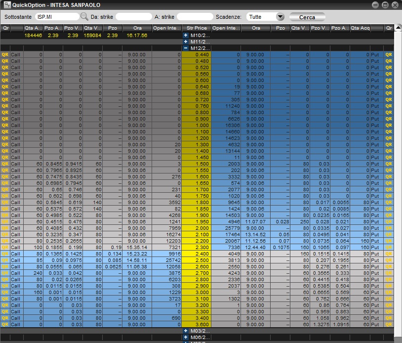Click put open interest value 16306

pos(233,125)
